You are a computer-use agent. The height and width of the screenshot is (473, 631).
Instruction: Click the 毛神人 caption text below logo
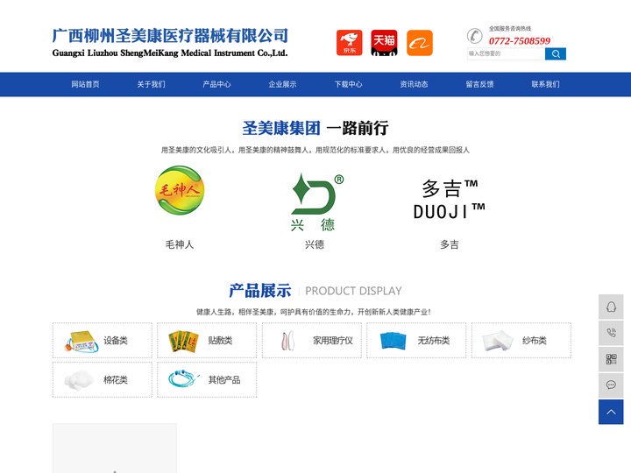point(180,244)
